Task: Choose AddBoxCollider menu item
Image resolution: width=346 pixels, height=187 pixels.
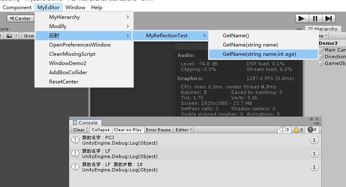Action: (84, 73)
